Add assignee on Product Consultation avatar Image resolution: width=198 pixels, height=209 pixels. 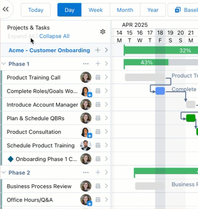click(x=90, y=136)
